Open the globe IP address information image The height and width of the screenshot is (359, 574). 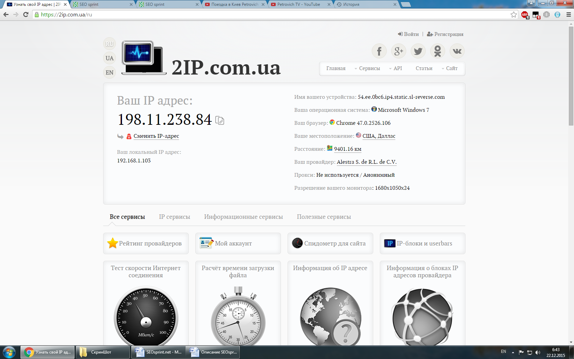[x=330, y=316]
